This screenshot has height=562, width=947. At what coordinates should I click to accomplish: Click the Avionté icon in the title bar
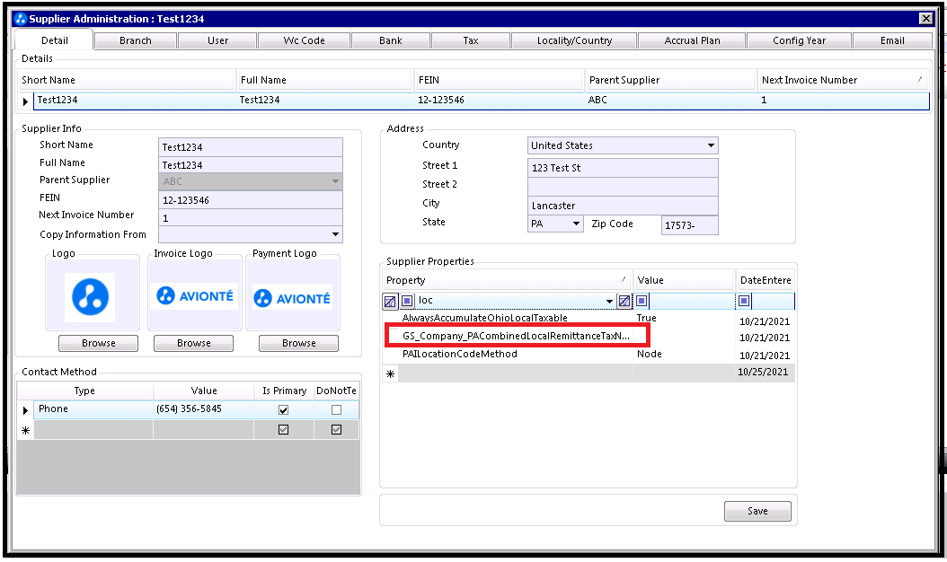coord(21,19)
